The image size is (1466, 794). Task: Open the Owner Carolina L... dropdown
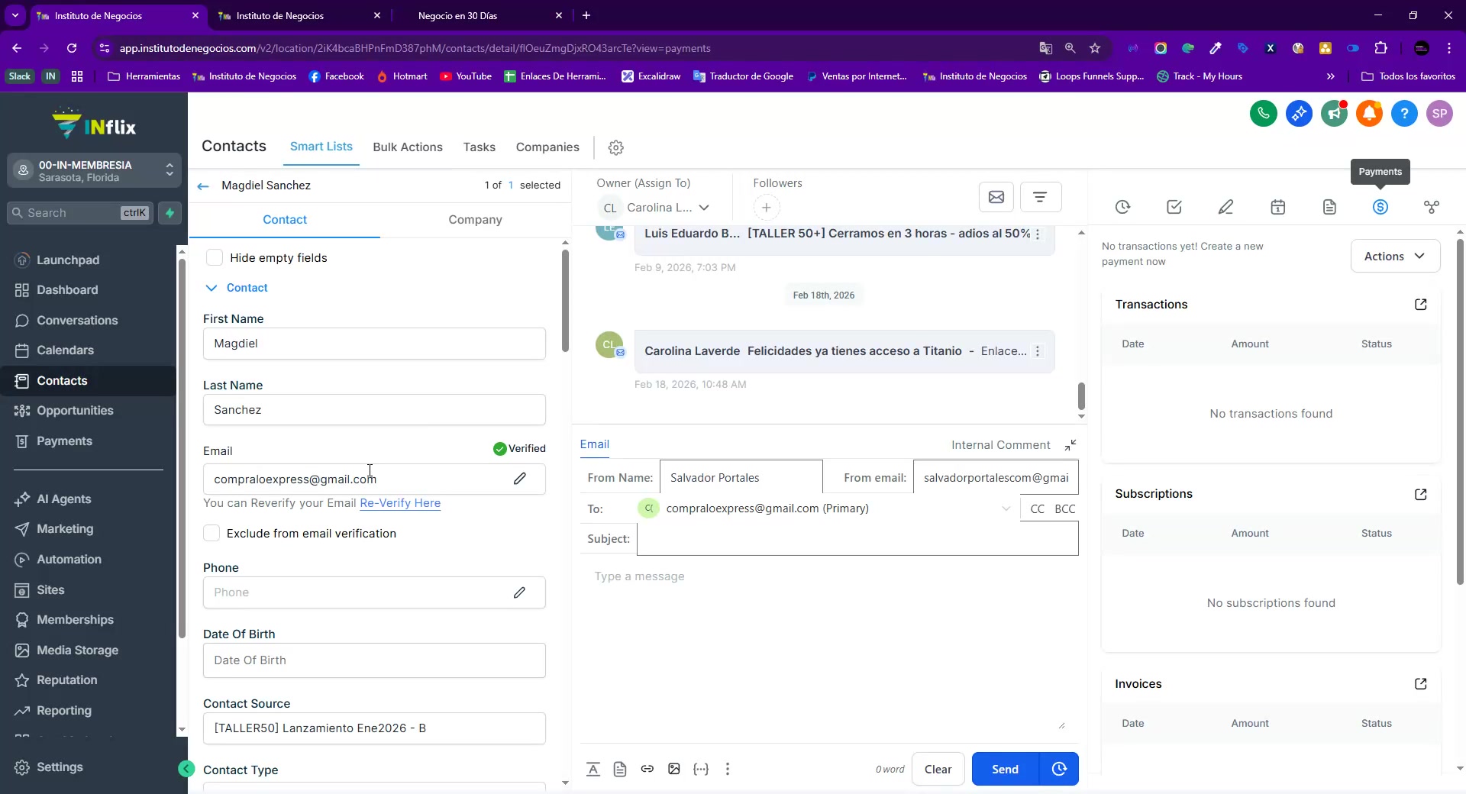pos(655,208)
